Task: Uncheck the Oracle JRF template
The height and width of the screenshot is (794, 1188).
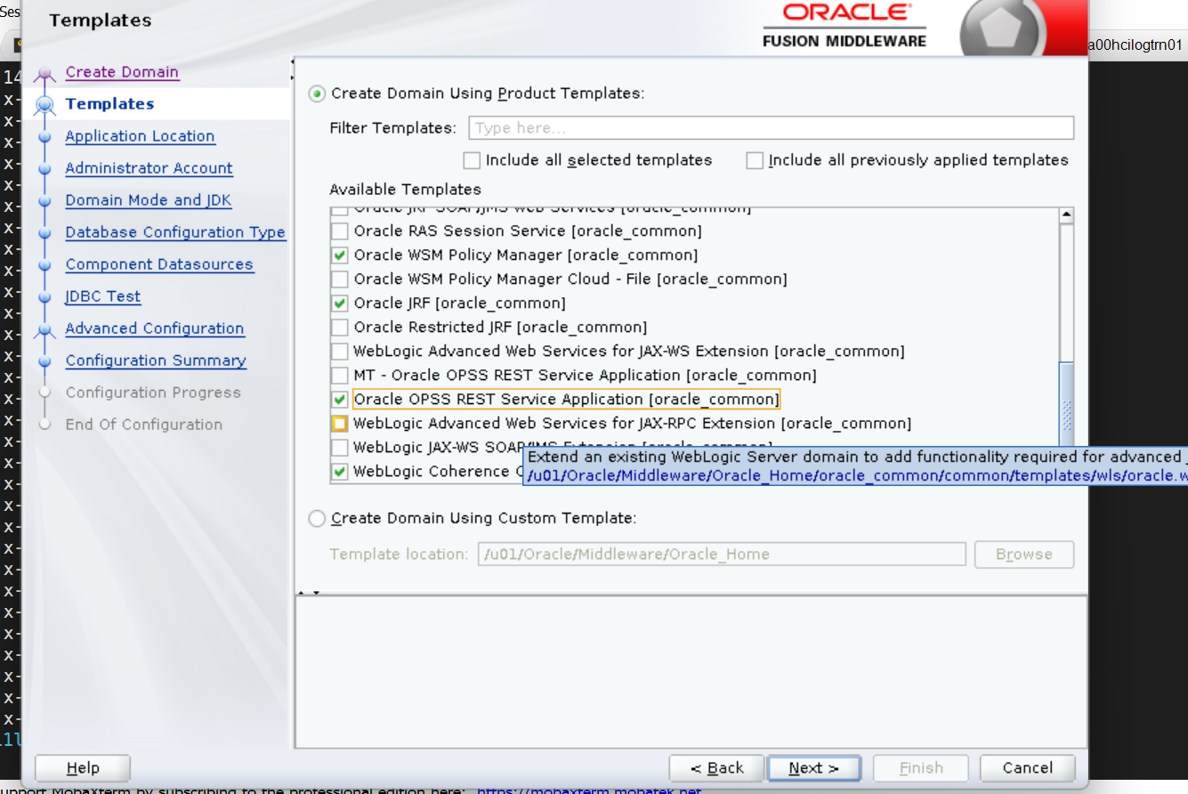Action: (339, 304)
